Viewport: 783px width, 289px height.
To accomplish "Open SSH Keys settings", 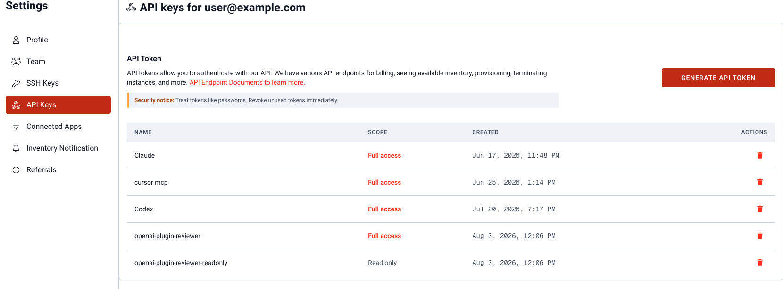I will pyautogui.click(x=58, y=83).
